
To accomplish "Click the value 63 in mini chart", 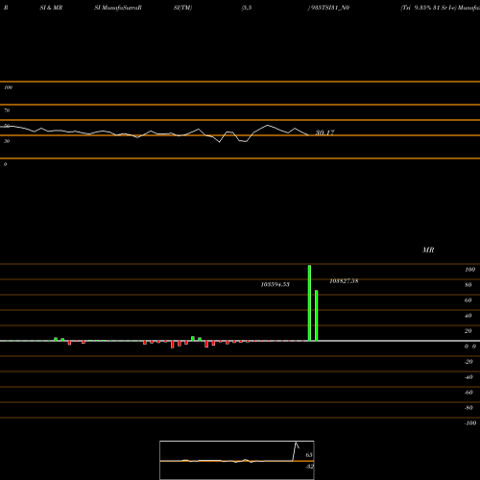I will click(x=309, y=455).
